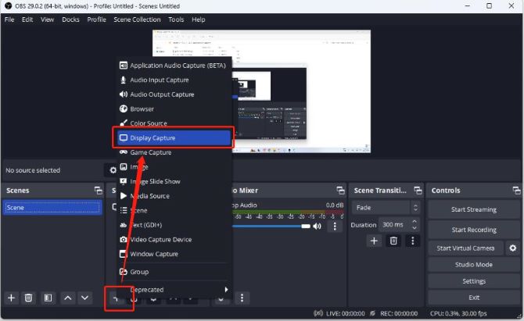Open the Audio Mixer bottom toolbar three-dot menu
Image resolution: width=524 pixels, height=321 pixels.
[x=242, y=298]
